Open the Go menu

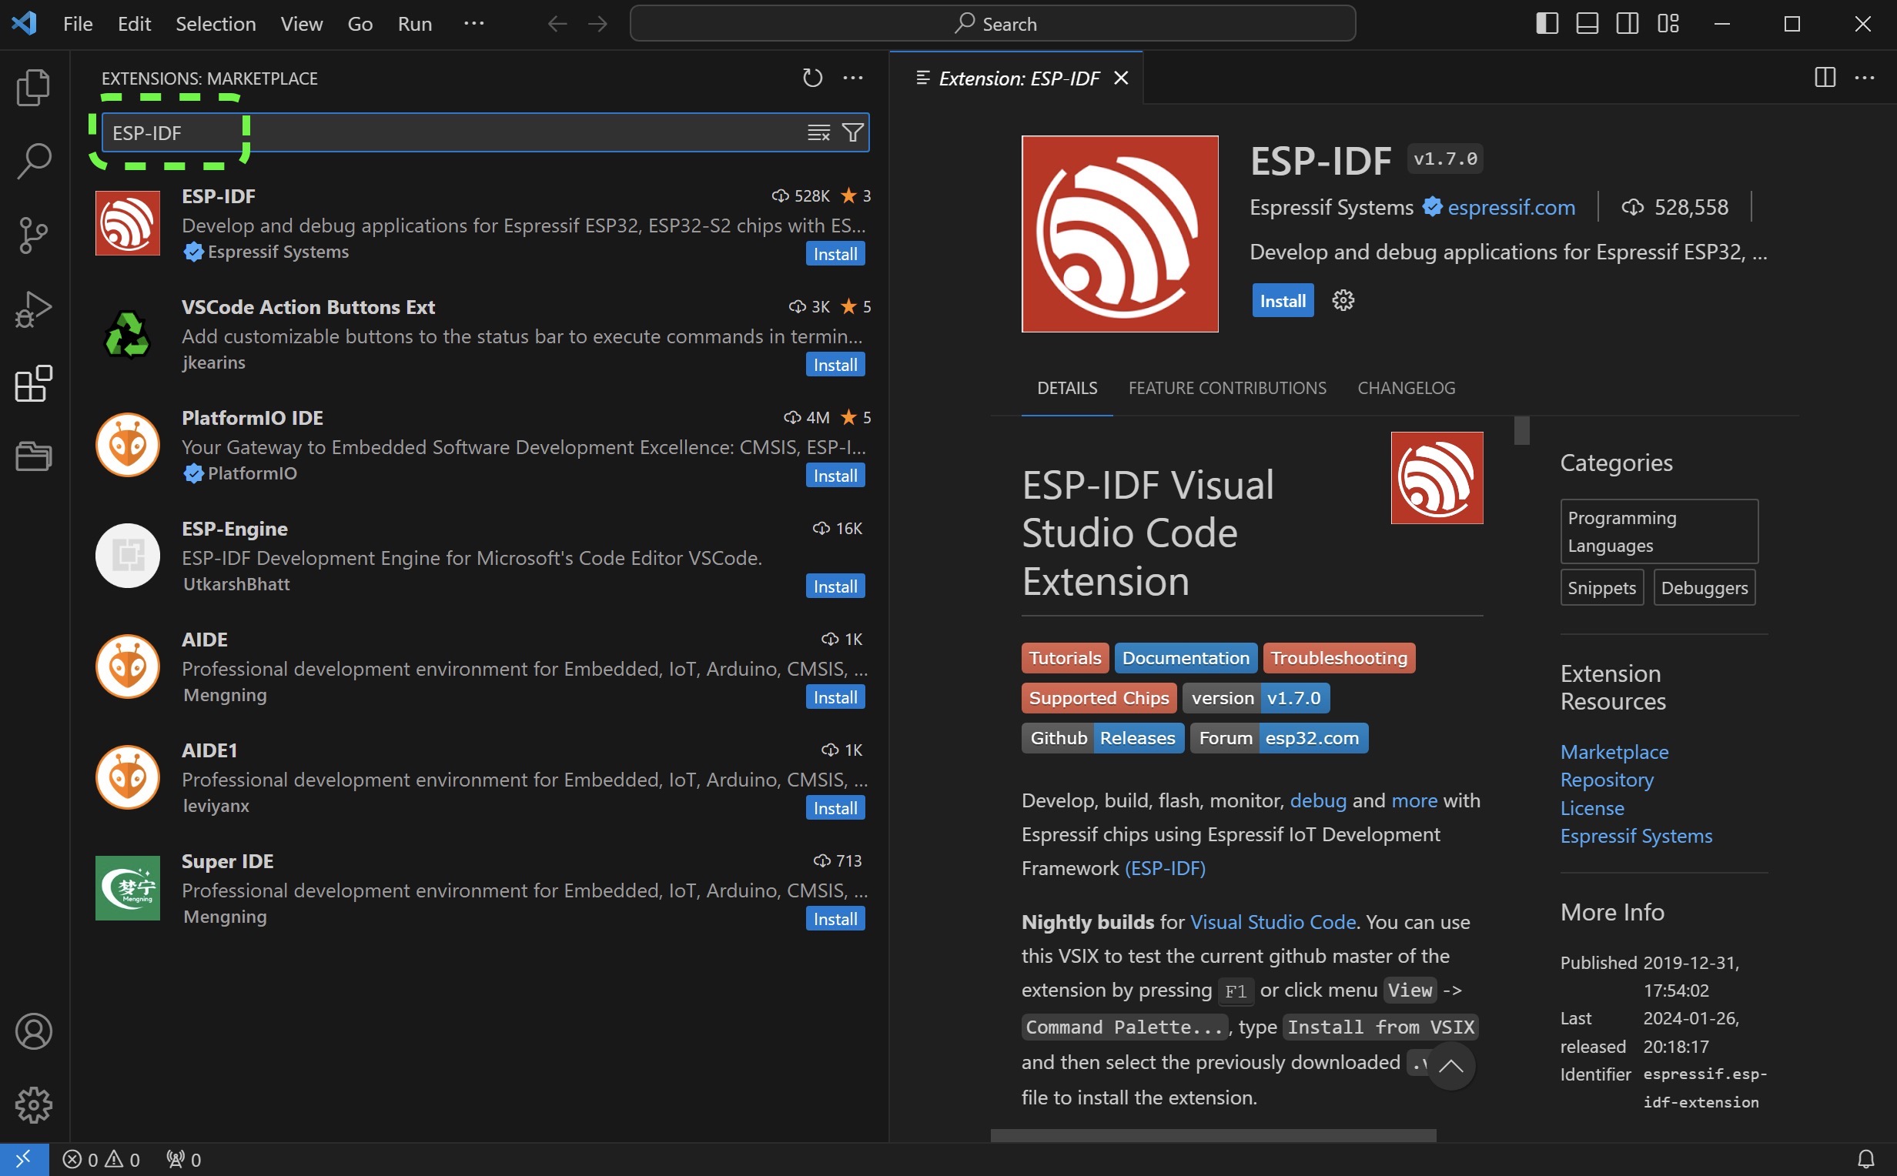[x=360, y=24]
